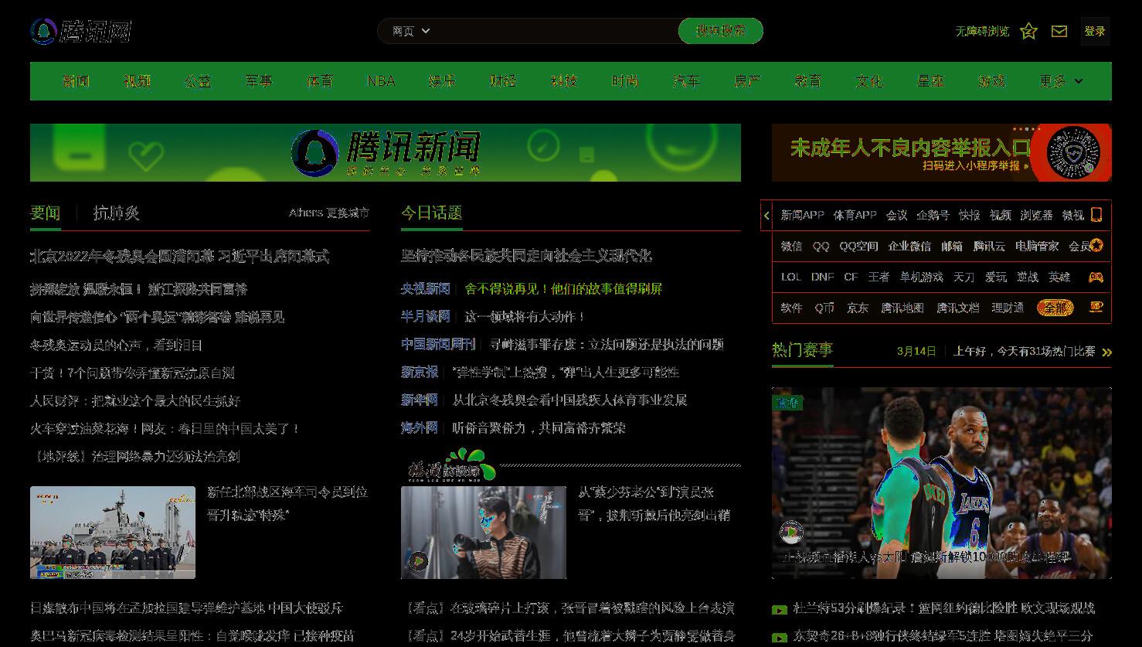Viewport: 1142px width, 647px height.
Task: Click the 腾讯新闻 green banner
Action: [386, 152]
